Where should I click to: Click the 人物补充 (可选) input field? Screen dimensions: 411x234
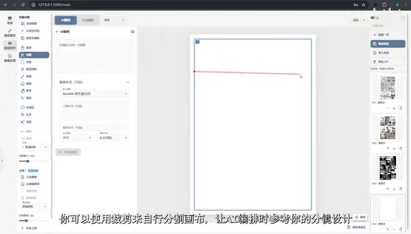tap(96, 111)
